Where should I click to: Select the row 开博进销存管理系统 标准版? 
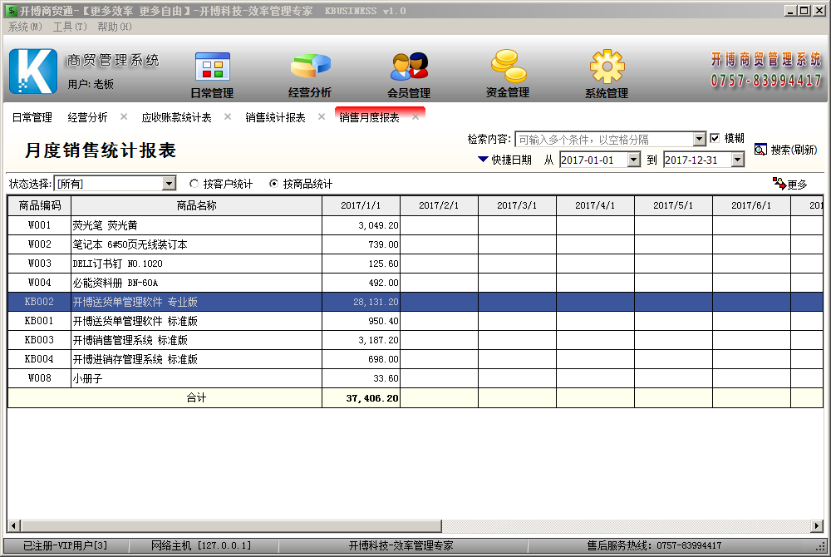click(415, 359)
